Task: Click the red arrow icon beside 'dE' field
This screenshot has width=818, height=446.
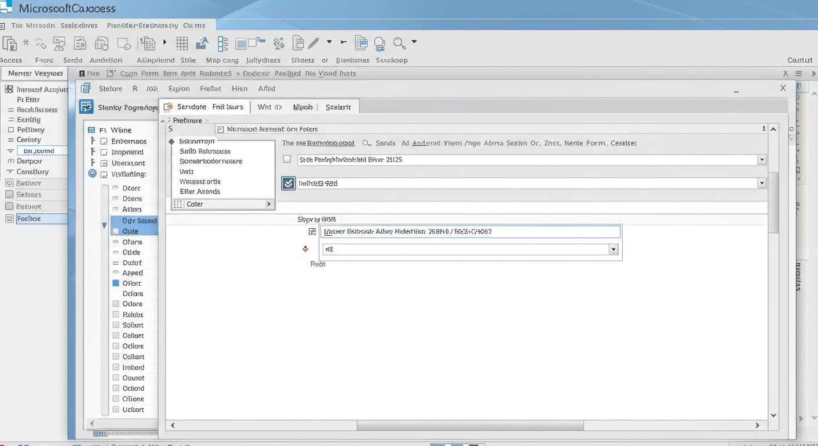Action: pyautogui.click(x=305, y=249)
